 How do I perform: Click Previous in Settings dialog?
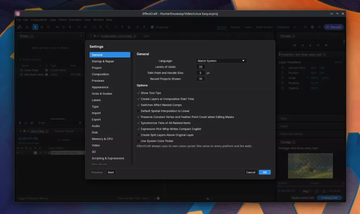click(97, 172)
